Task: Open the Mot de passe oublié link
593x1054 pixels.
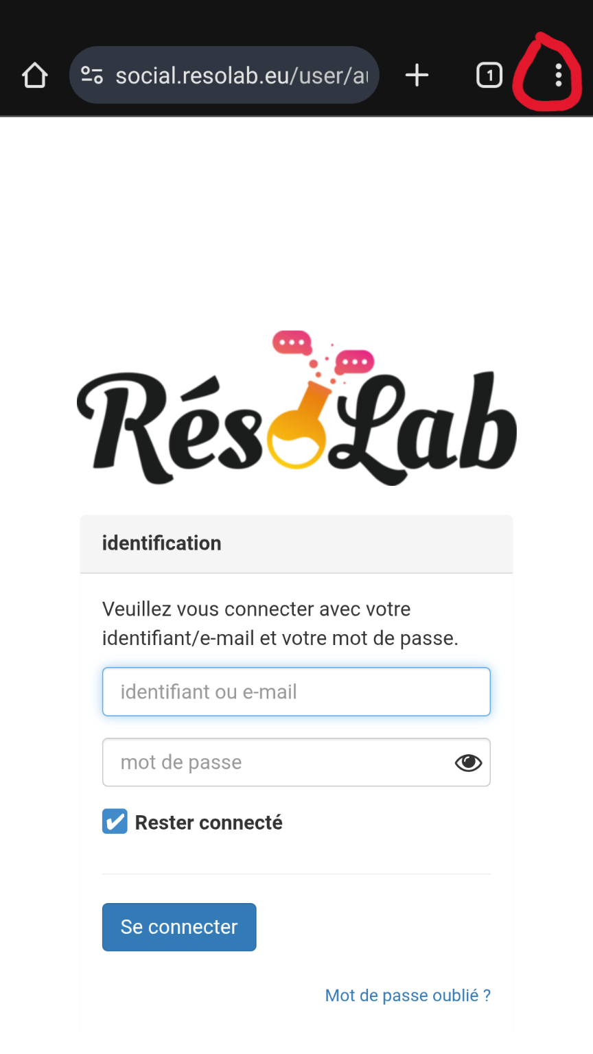Action: coord(408,995)
